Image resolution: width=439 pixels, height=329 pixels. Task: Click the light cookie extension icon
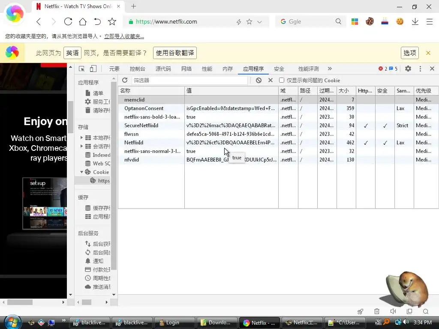[x=400, y=21]
